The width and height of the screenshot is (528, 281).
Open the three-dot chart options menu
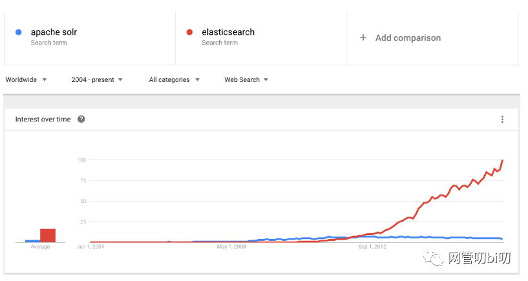point(502,120)
